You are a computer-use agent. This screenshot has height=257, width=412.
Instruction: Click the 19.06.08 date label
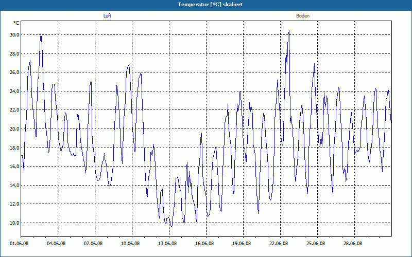pos(242,244)
